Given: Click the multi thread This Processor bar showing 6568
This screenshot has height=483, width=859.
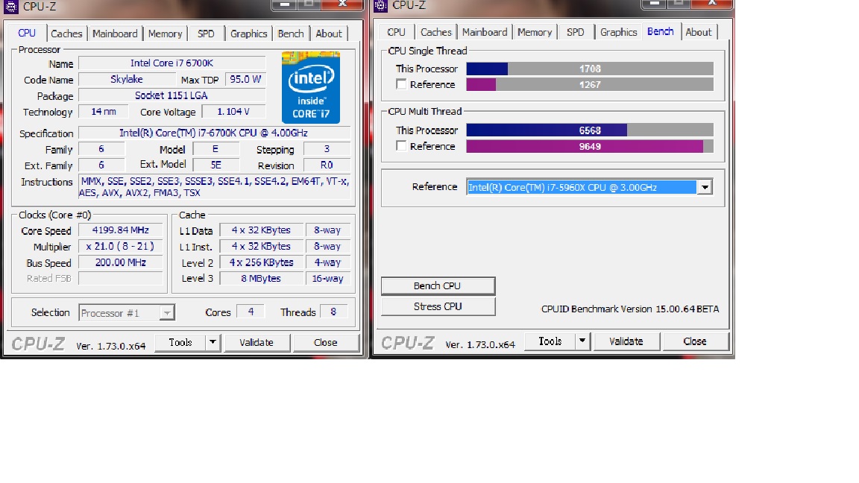Looking at the screenshot, I should (x=590, y=130).
